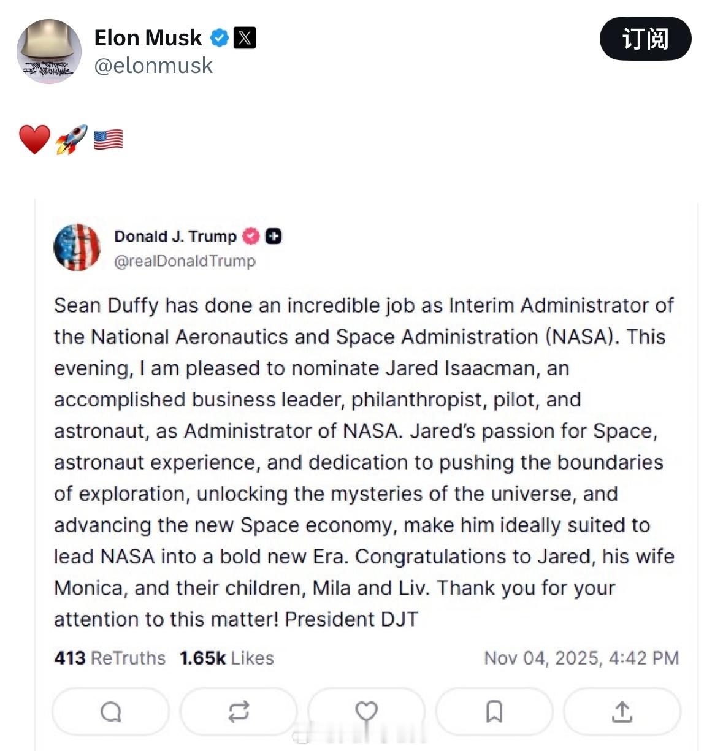
Task: Like the post with heart icon
Action: [366, 711]
